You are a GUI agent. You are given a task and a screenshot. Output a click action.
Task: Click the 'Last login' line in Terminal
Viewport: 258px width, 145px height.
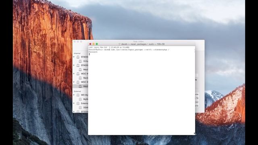(109, 48)
